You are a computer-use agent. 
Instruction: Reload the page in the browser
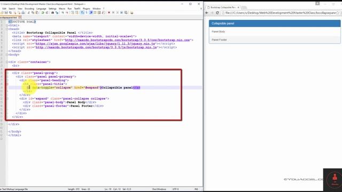(x=217, y=13)
